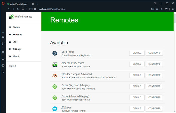Image resolution: width=176 pixels, height=113 pixels.
Task: Click the reload page icon
Action: 18,9
